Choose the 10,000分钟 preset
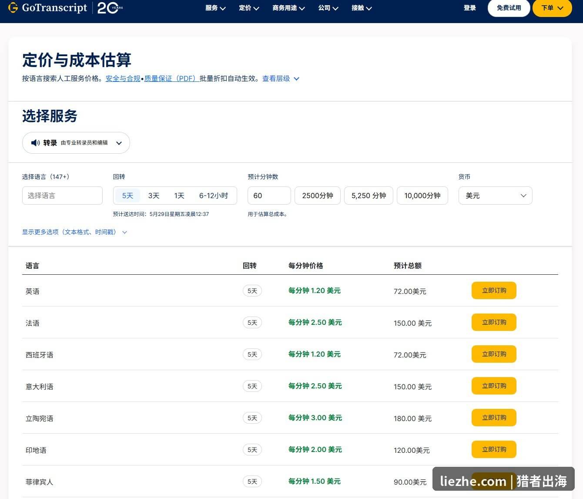Screen dimensions: 583x499 point(422,196)
